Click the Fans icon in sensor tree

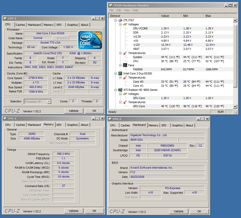click(125, 65)
